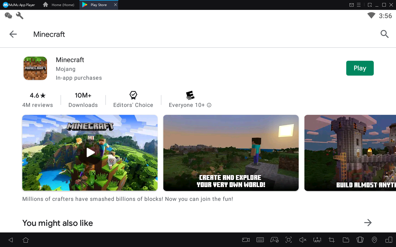Open the Build Almost Anything screenshot
Image resolution: width=396 pixels, height=247 pixels.
(350, 153)
